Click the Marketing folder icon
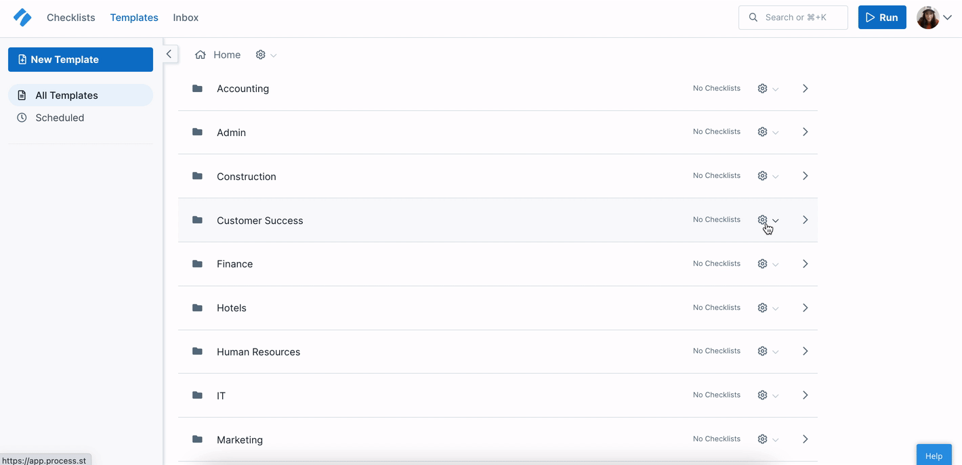This screenshot has height=465, width=962. click(197, 439)
